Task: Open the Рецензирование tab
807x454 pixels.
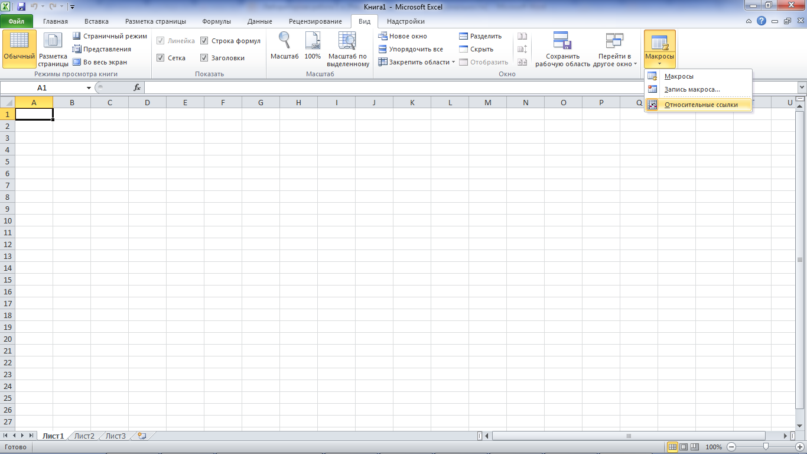Action: coord(315,21)
